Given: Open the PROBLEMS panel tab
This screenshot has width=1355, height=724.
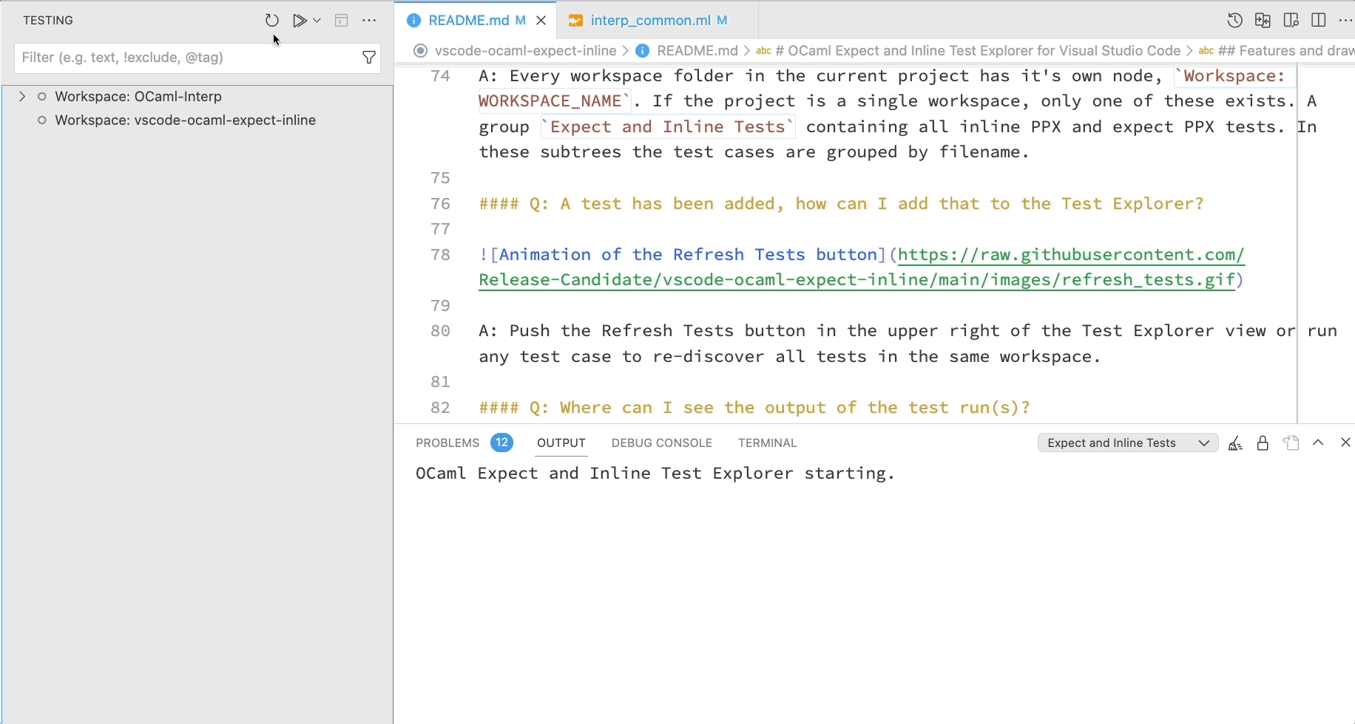Looking at the screenshot, I should 447,443.
